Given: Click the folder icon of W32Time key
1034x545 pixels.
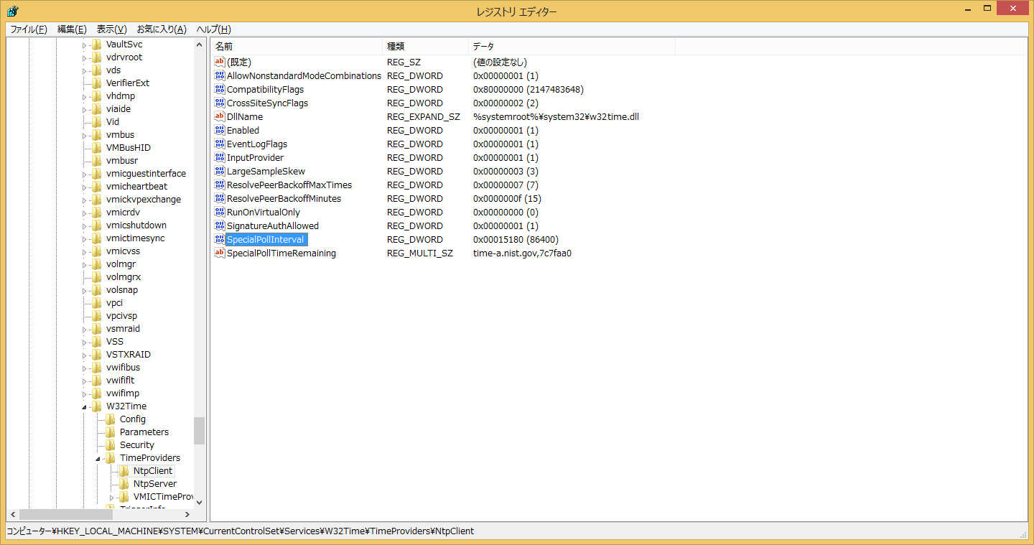Looking at the screenshot, I should point(97,406).
